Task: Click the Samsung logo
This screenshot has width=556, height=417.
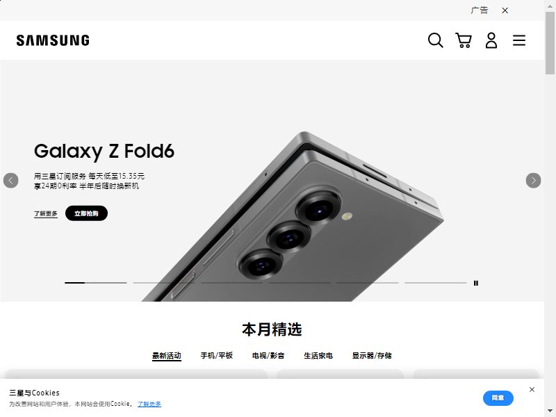Action: [x=53, y=40]
